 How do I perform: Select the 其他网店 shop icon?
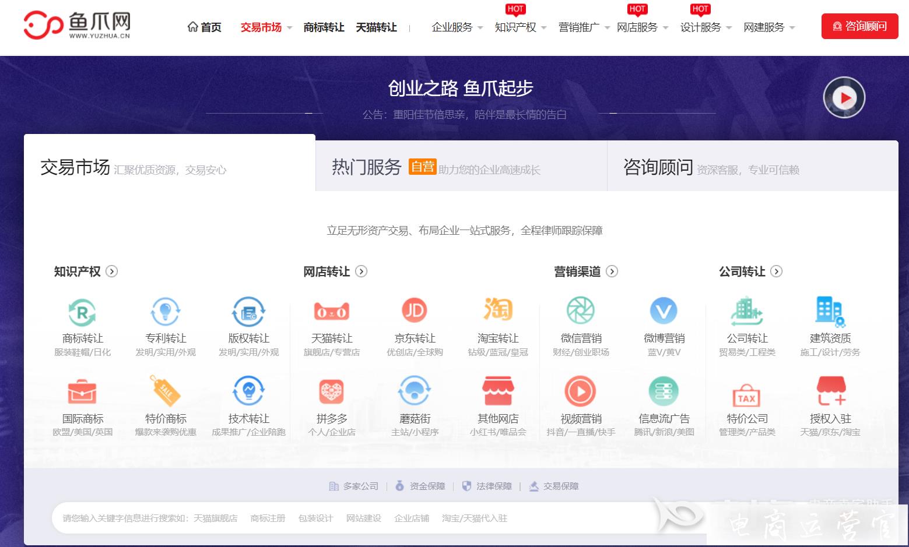(498, 391)
